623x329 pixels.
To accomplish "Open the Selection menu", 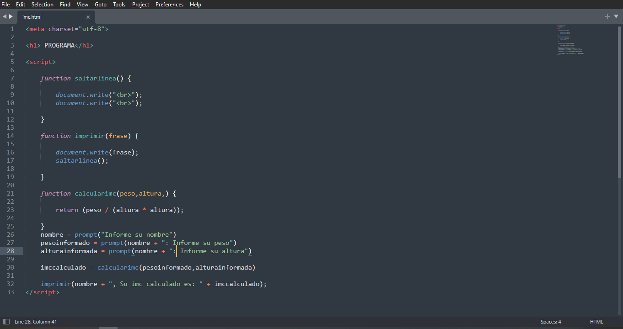I will (43, 5).
